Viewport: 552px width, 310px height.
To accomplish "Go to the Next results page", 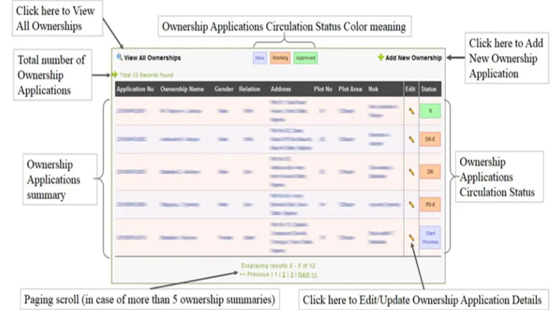I will [x=308, y=274].
